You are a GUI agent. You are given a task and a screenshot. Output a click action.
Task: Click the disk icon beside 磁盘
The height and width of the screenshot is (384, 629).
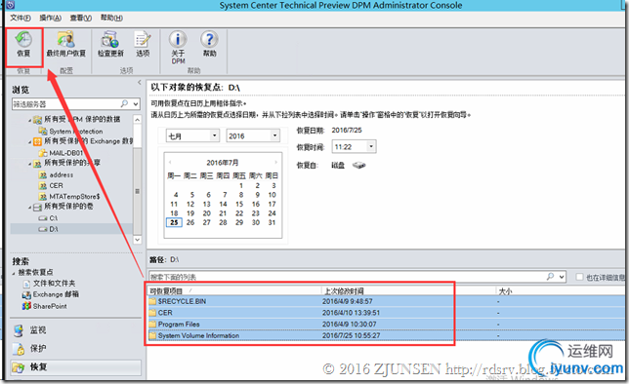point(359,165)
